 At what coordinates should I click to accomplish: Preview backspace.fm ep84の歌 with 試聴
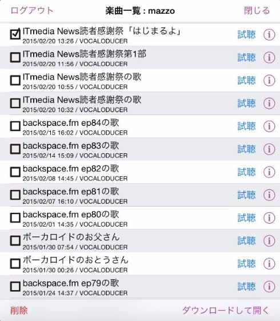246,126
